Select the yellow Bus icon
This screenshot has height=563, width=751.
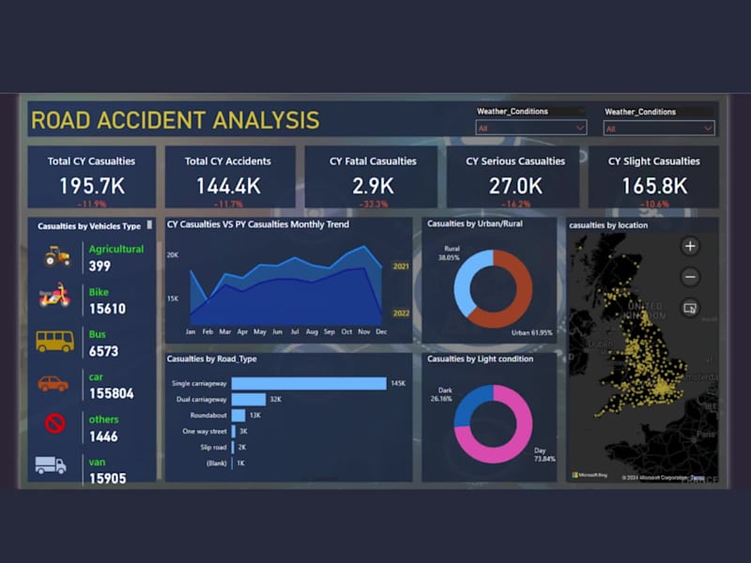coord(54,342)
